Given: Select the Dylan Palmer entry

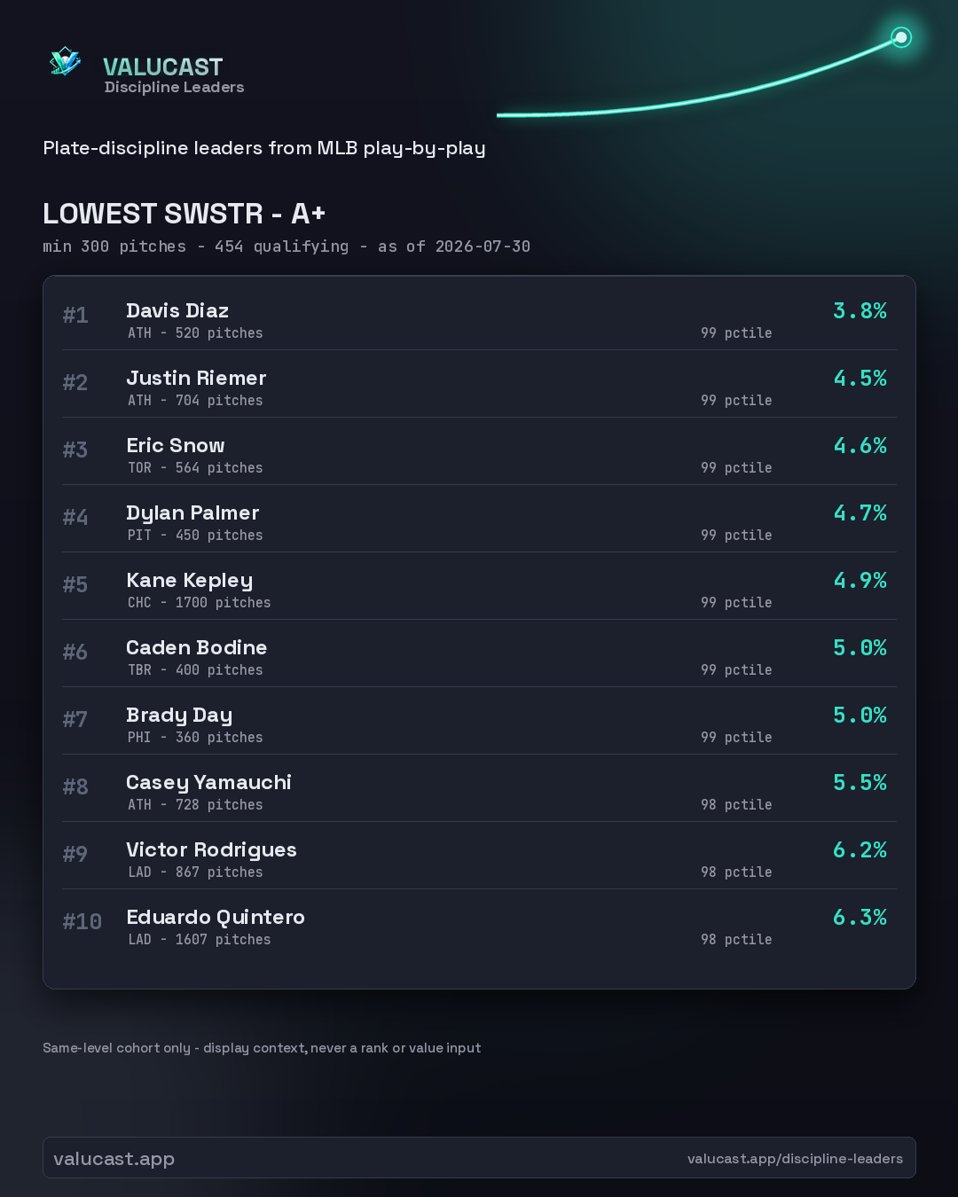Looking at the screenshot, I should [479, 519].
